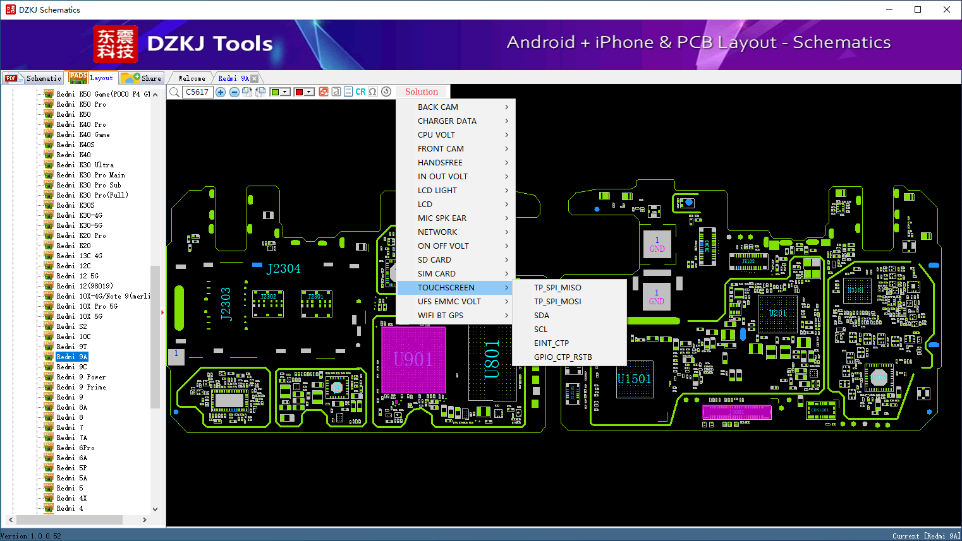The width and height of the screenshot is (962, 541).
Task: Zoom in with the blue plus icon
Action: [x=221, y=92]
